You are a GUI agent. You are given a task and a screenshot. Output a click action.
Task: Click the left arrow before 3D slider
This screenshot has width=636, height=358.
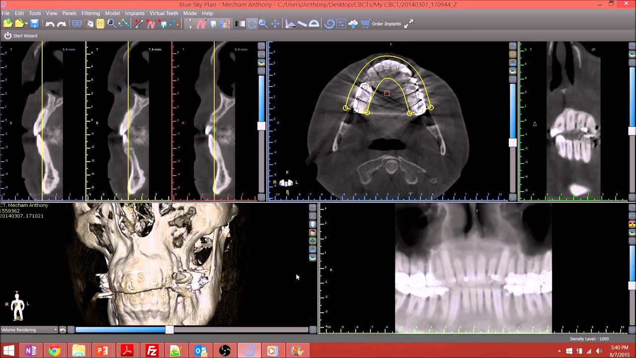71,330
